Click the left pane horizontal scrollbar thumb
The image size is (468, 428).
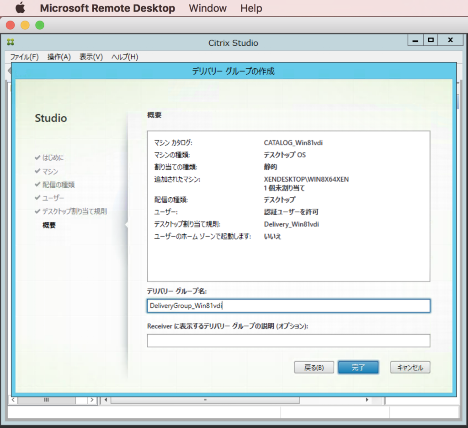(47, 400)
